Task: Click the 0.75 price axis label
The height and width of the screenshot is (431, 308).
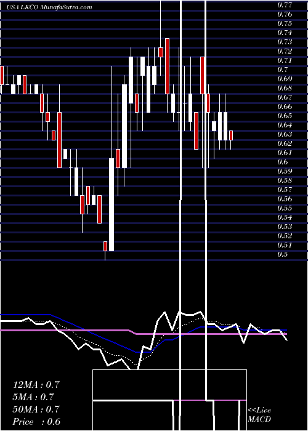Action: pyautogui.click(x=284, y=23)
